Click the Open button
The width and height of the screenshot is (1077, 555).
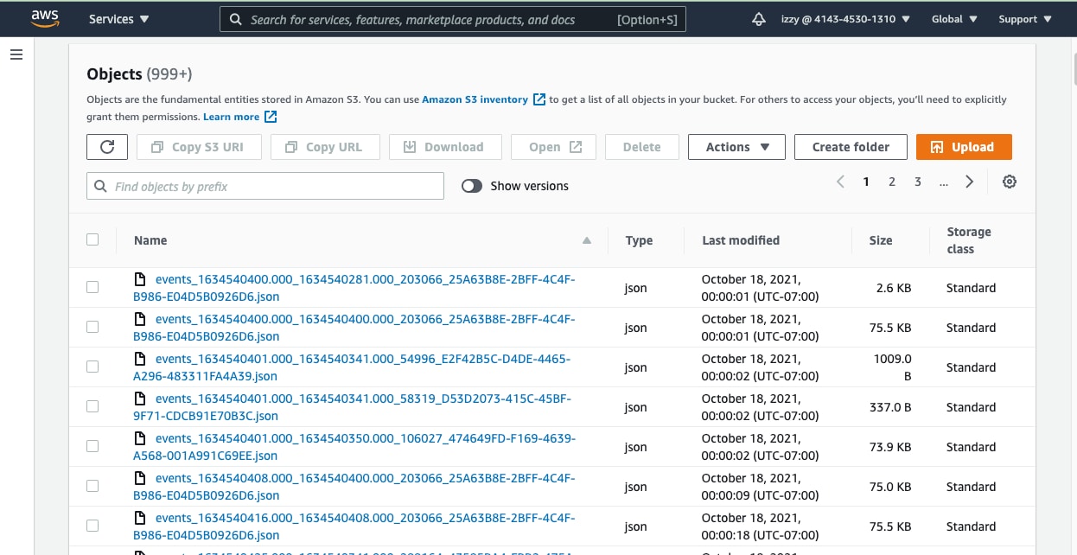point(554,147)
